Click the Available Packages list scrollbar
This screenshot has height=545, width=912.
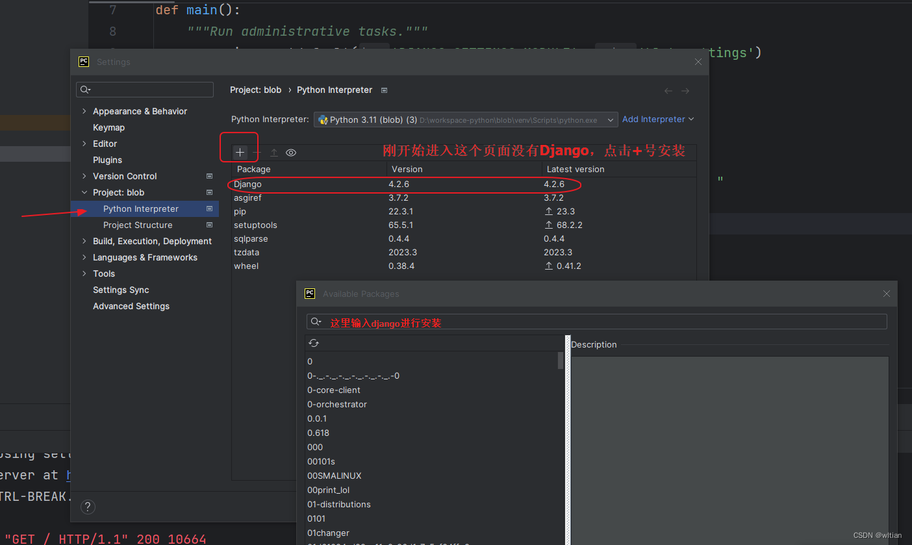561,361
